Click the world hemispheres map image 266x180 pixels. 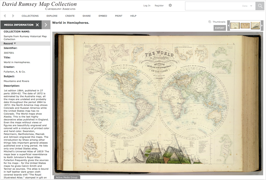(158, 103)
